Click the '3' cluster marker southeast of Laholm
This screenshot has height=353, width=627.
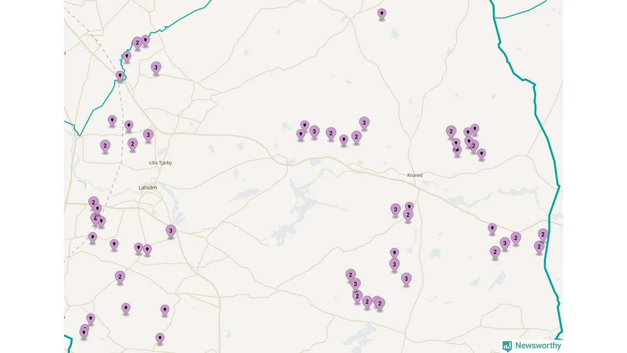tap(170, 230)
